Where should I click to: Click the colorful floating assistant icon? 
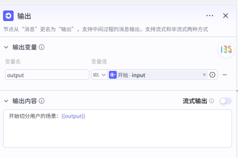[x=226, y=50]
